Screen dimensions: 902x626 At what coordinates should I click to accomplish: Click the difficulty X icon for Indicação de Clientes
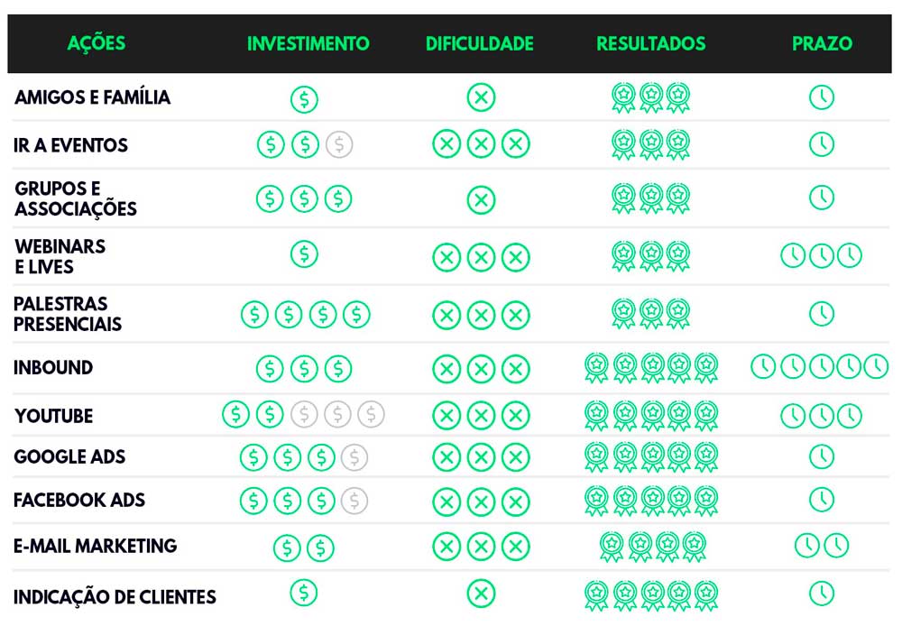[x=481, y=594]
